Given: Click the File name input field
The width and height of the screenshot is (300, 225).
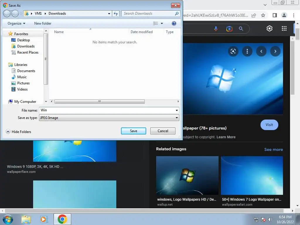Looking at the screenshot, I should (107, 110).
